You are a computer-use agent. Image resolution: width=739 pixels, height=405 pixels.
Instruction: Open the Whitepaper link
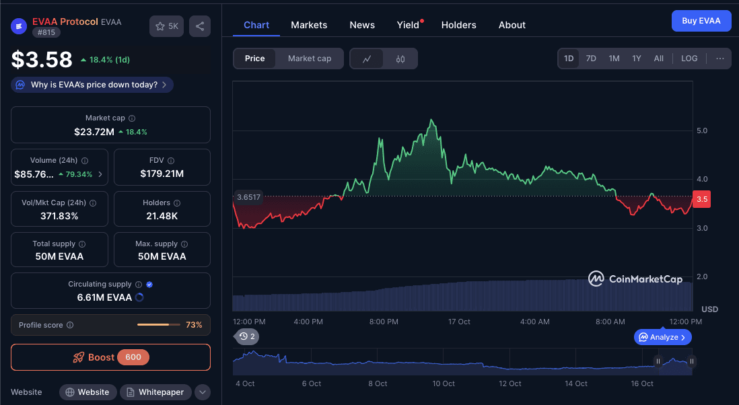tap(156, 392)
